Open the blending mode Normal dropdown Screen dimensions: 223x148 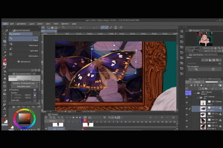(x=199, y=82)
